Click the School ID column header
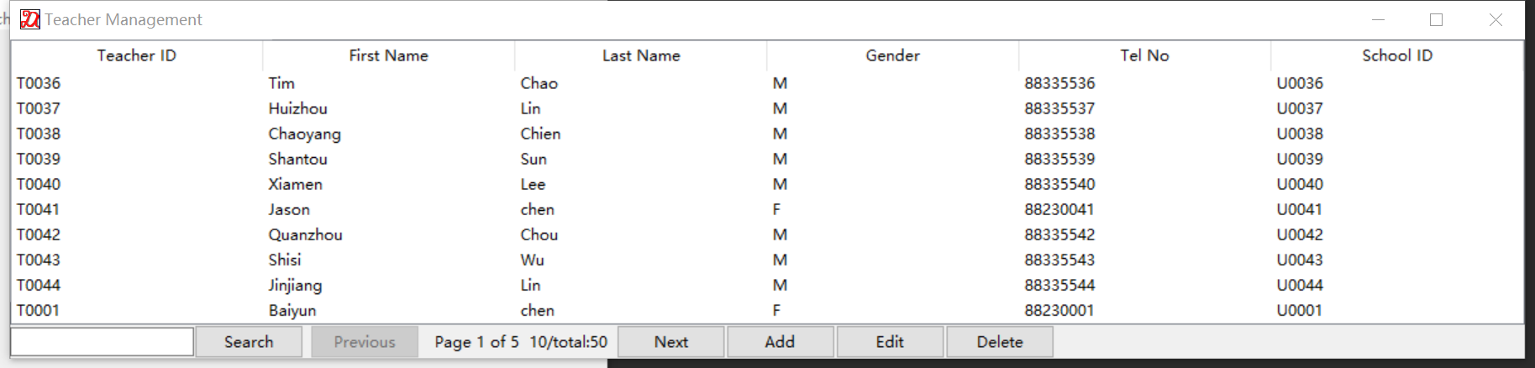Viewport: 1535px width, 368px height. 1397,55
